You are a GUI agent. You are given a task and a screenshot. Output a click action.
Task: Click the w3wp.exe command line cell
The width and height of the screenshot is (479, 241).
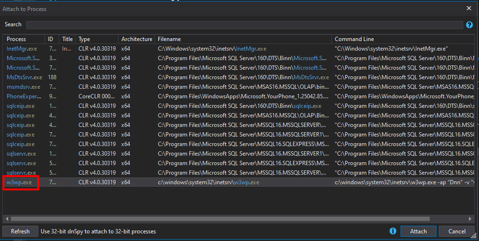[x=404, y=182]
